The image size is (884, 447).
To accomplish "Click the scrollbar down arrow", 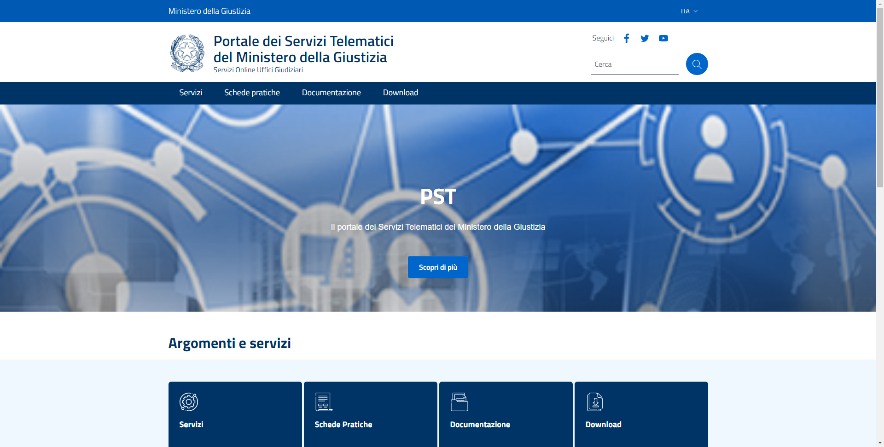I will [880, 443].
